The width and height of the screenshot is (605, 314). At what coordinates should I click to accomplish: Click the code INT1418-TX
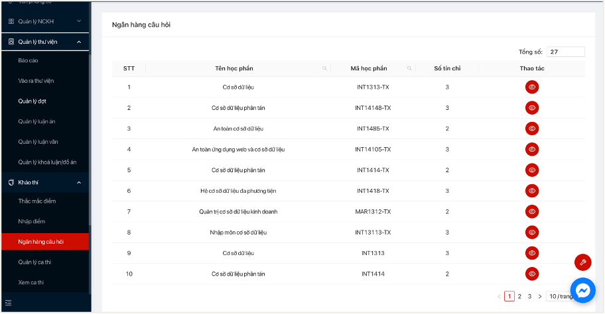click(x=373, y=191)
